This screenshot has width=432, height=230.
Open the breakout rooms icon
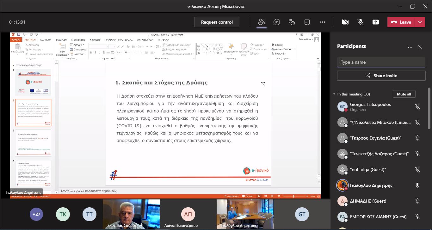click(307, 22)
